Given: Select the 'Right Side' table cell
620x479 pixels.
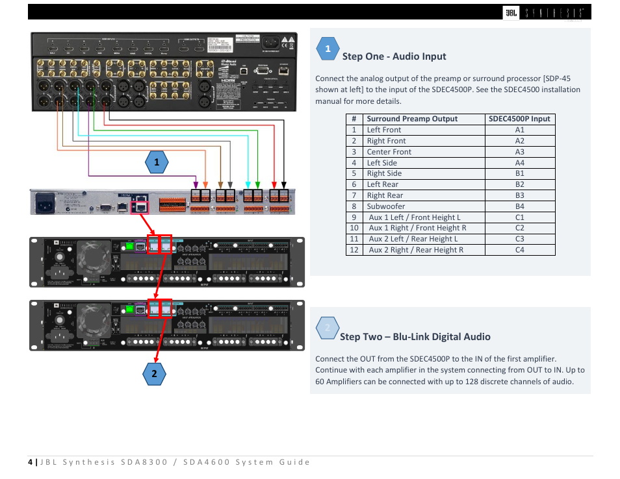Looking at the screenshot, I should point(424,173).
